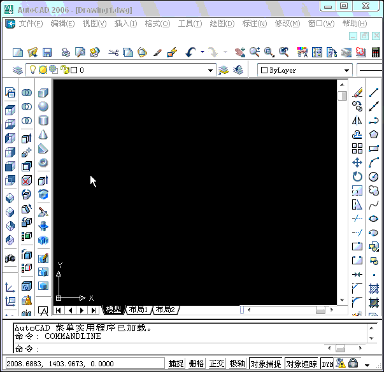Open a file with the Open icon
384x372 pixels.
[x=32, y=52]
